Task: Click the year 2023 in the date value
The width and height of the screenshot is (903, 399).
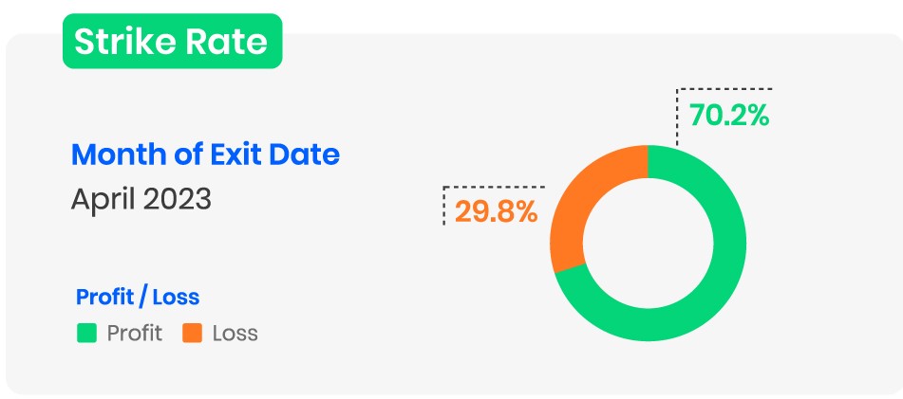Action: coord(178,200)
